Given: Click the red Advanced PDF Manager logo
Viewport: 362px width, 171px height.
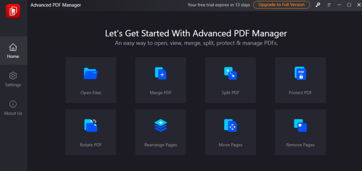Looking at the screenshot, I should (13, 11).
